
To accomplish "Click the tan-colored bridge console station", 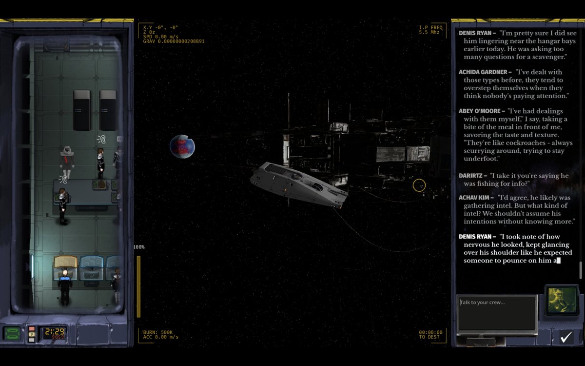I will 65,267.
